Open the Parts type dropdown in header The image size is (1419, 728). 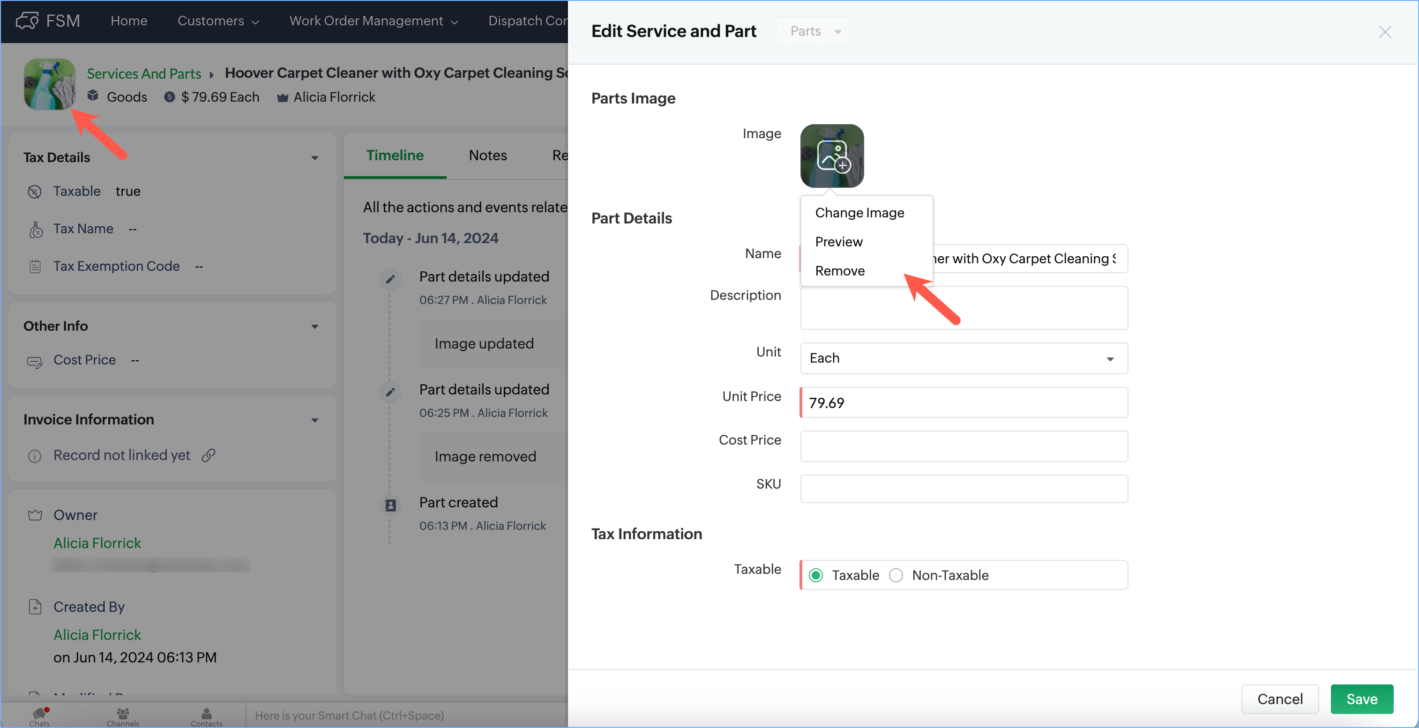[x=813, y=31]
